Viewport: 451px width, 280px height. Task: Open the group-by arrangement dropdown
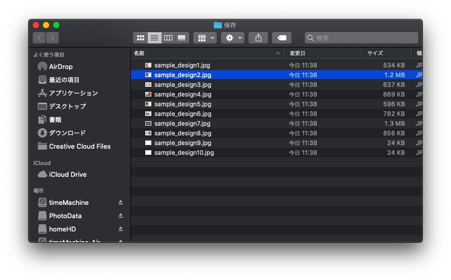[x=205, y=38]
